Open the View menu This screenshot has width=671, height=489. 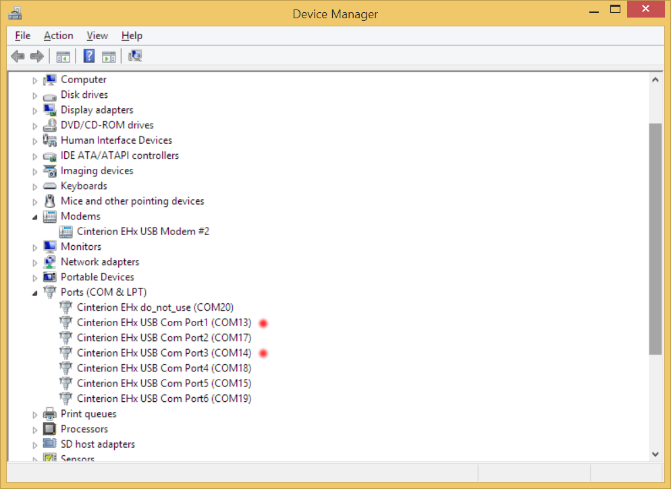[97, 36]
